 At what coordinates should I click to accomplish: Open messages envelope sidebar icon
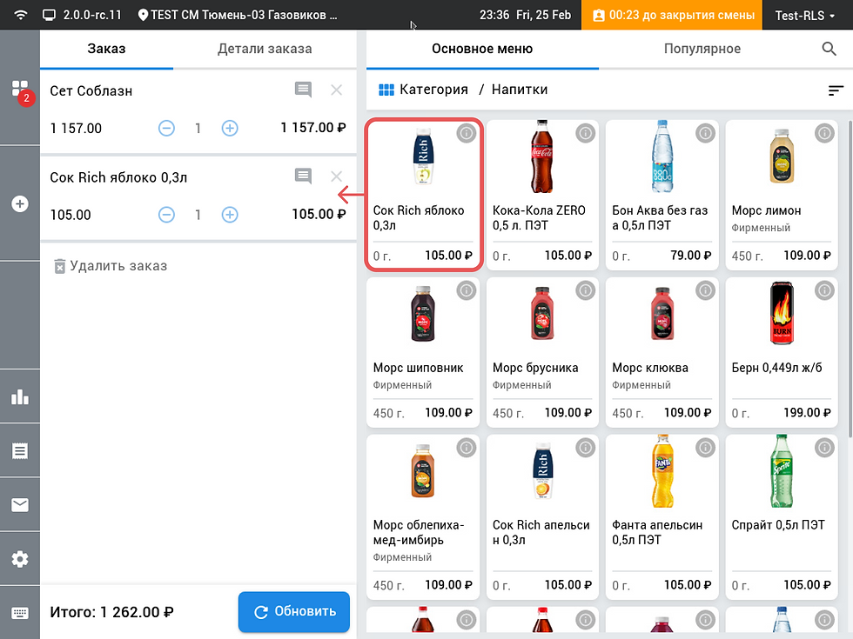click(x=20, y=505)
